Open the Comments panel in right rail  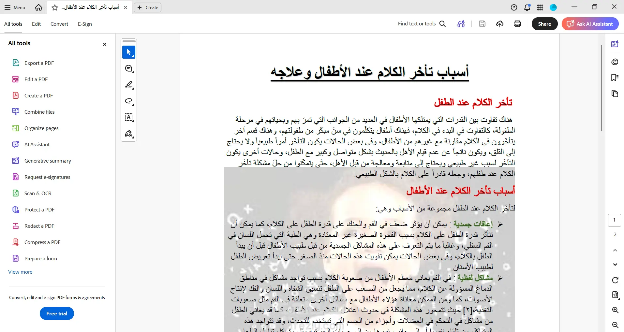pyautogui.click(x=615, y=62)
